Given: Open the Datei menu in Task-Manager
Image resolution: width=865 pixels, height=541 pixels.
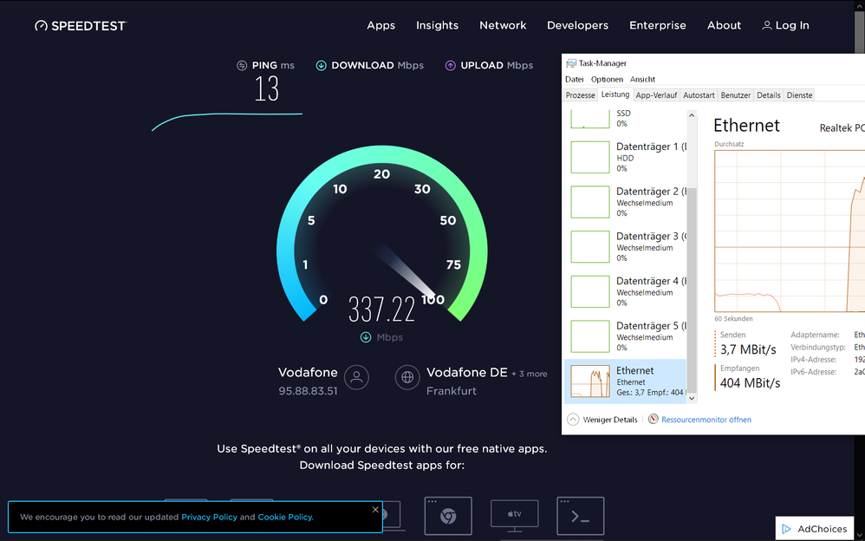Looking at the screenshot, I should pos(575,80).
